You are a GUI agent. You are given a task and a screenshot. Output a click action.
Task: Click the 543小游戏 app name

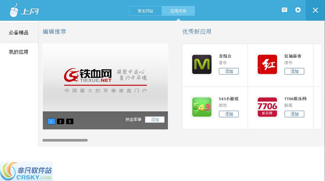[x=229, y=99]
